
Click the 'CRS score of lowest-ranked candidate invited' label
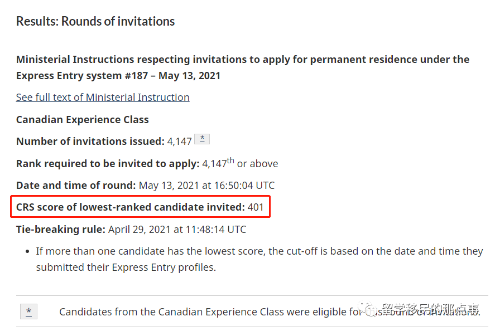tap(131, 207)
